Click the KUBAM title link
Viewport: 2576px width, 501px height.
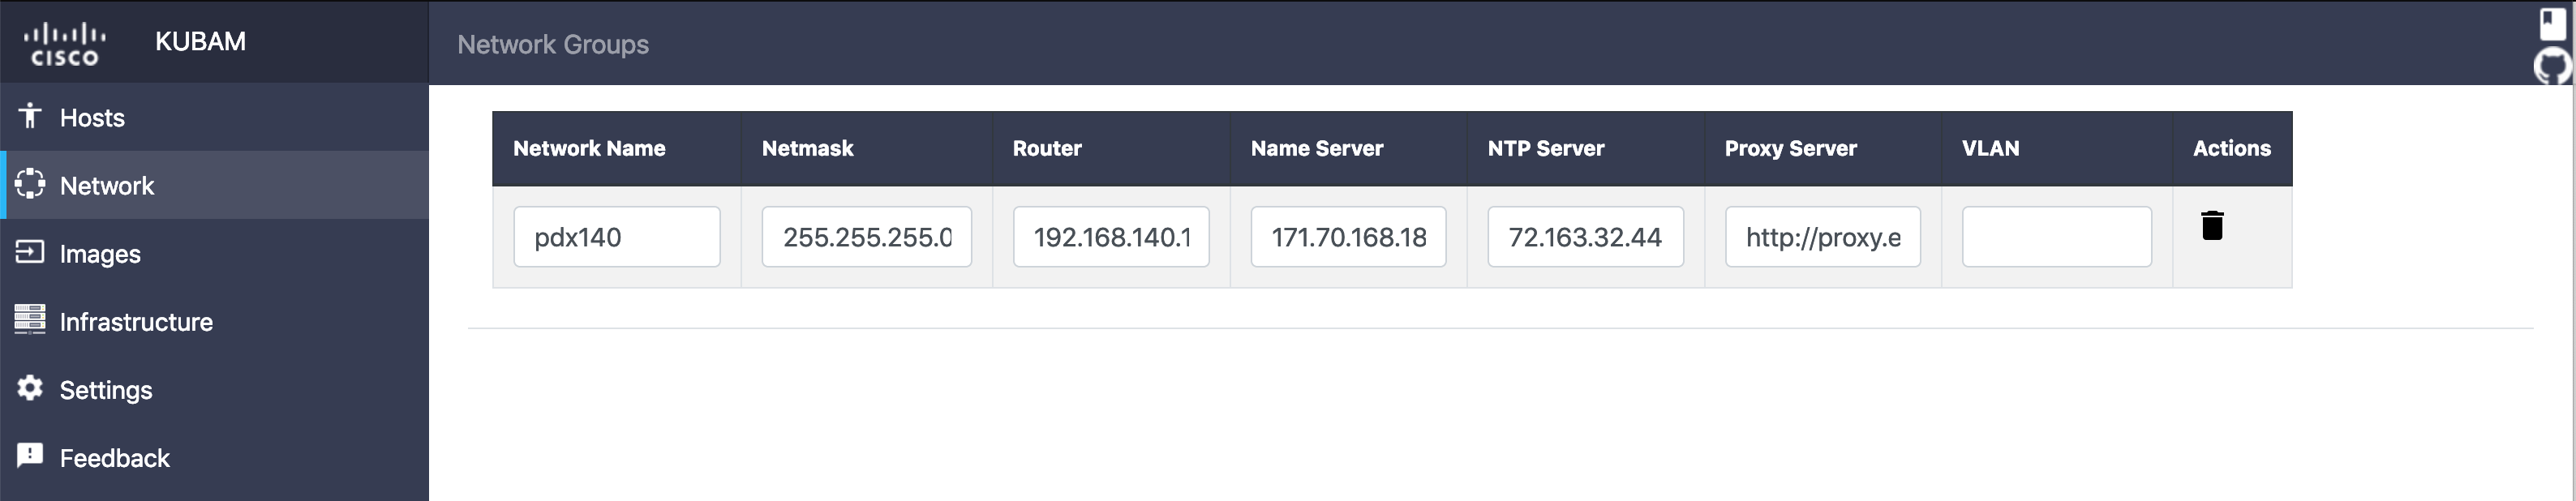tap(200, 42)
